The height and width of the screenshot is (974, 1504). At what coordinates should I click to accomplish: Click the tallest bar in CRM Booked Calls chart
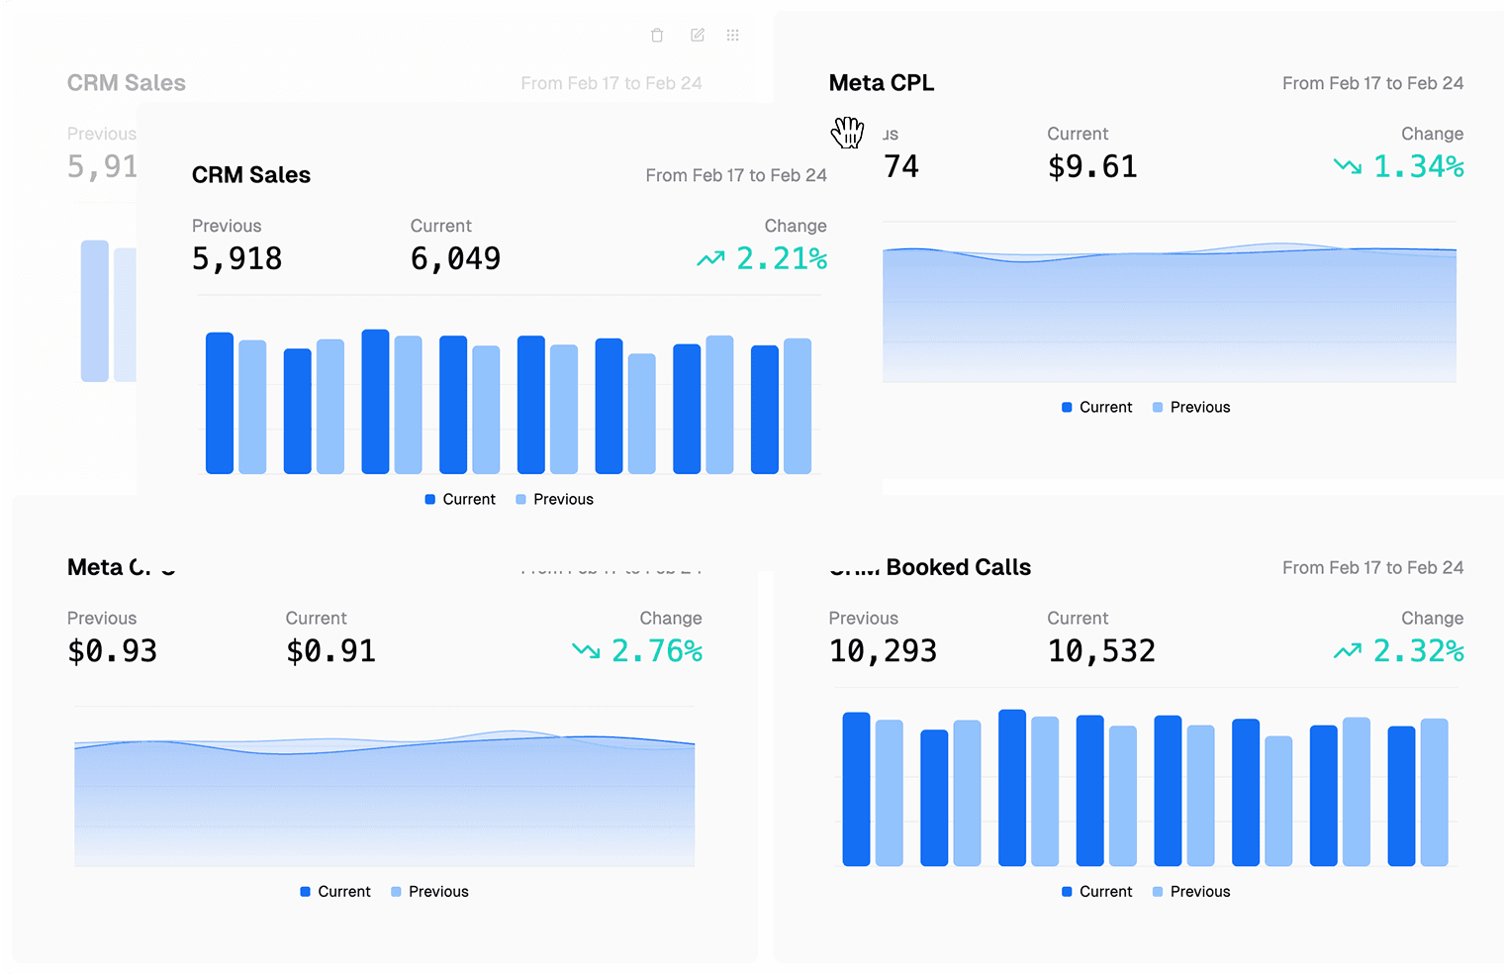coord(1014,787)
